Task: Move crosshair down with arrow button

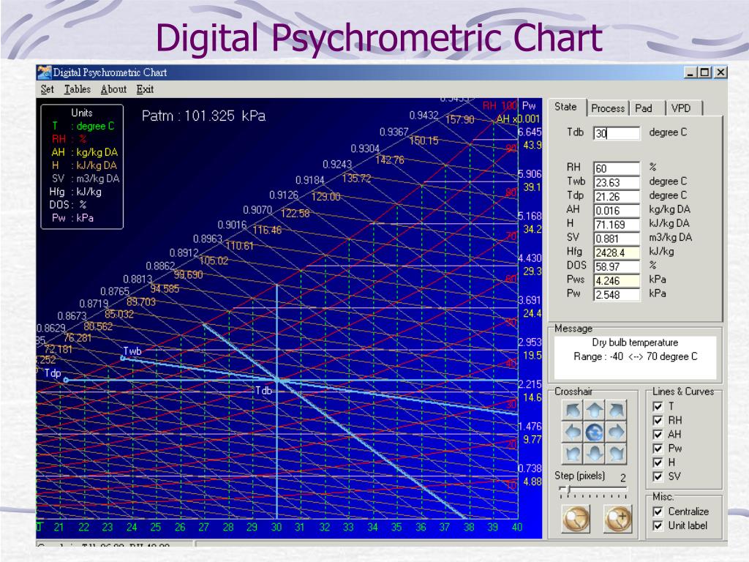Action: pos(595,453)
